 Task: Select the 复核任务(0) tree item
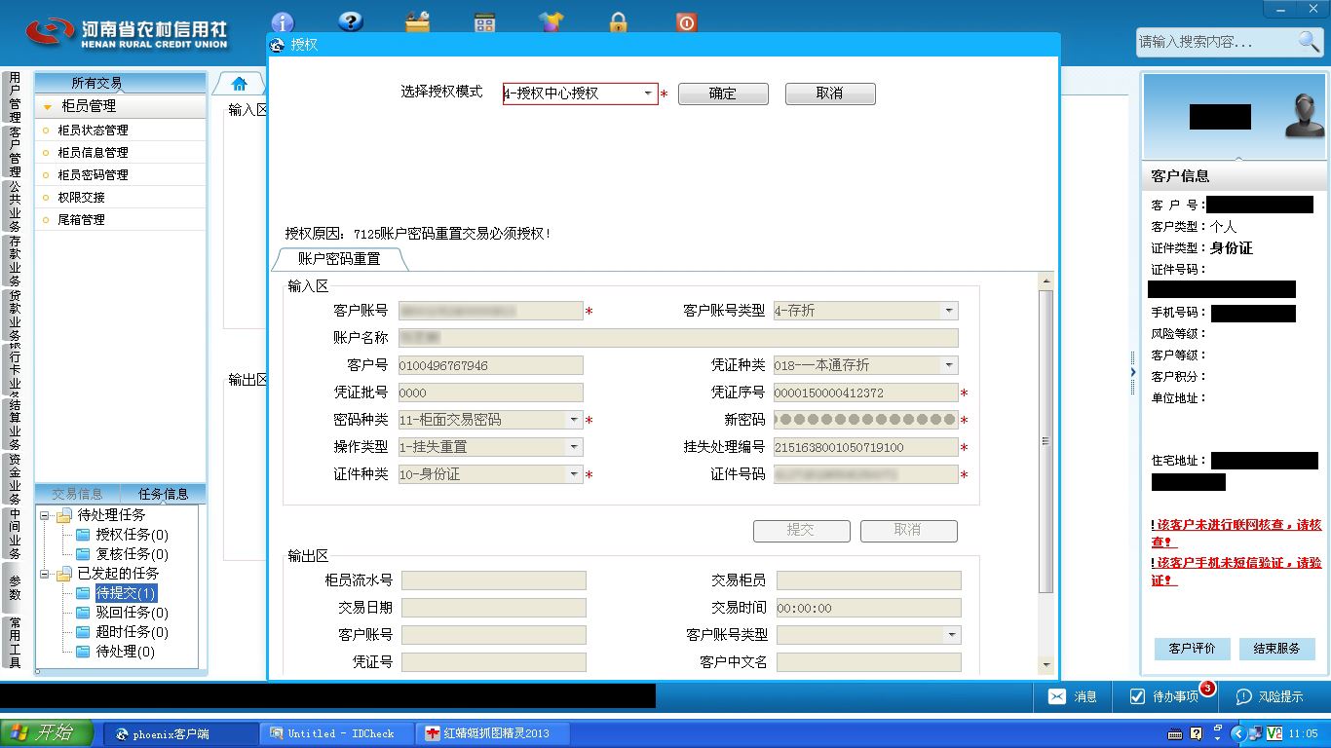(x=132, y=554)
